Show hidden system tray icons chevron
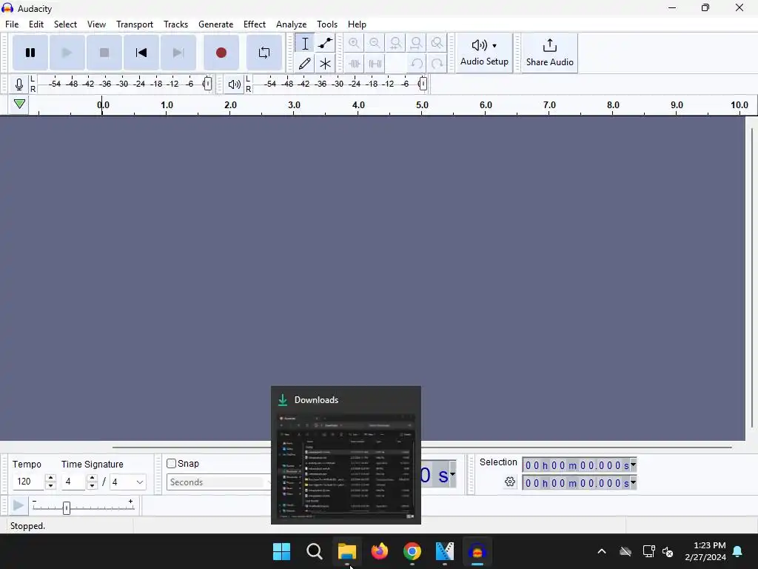This screenshot has width=758, height=569. click(x=602, y=551)
